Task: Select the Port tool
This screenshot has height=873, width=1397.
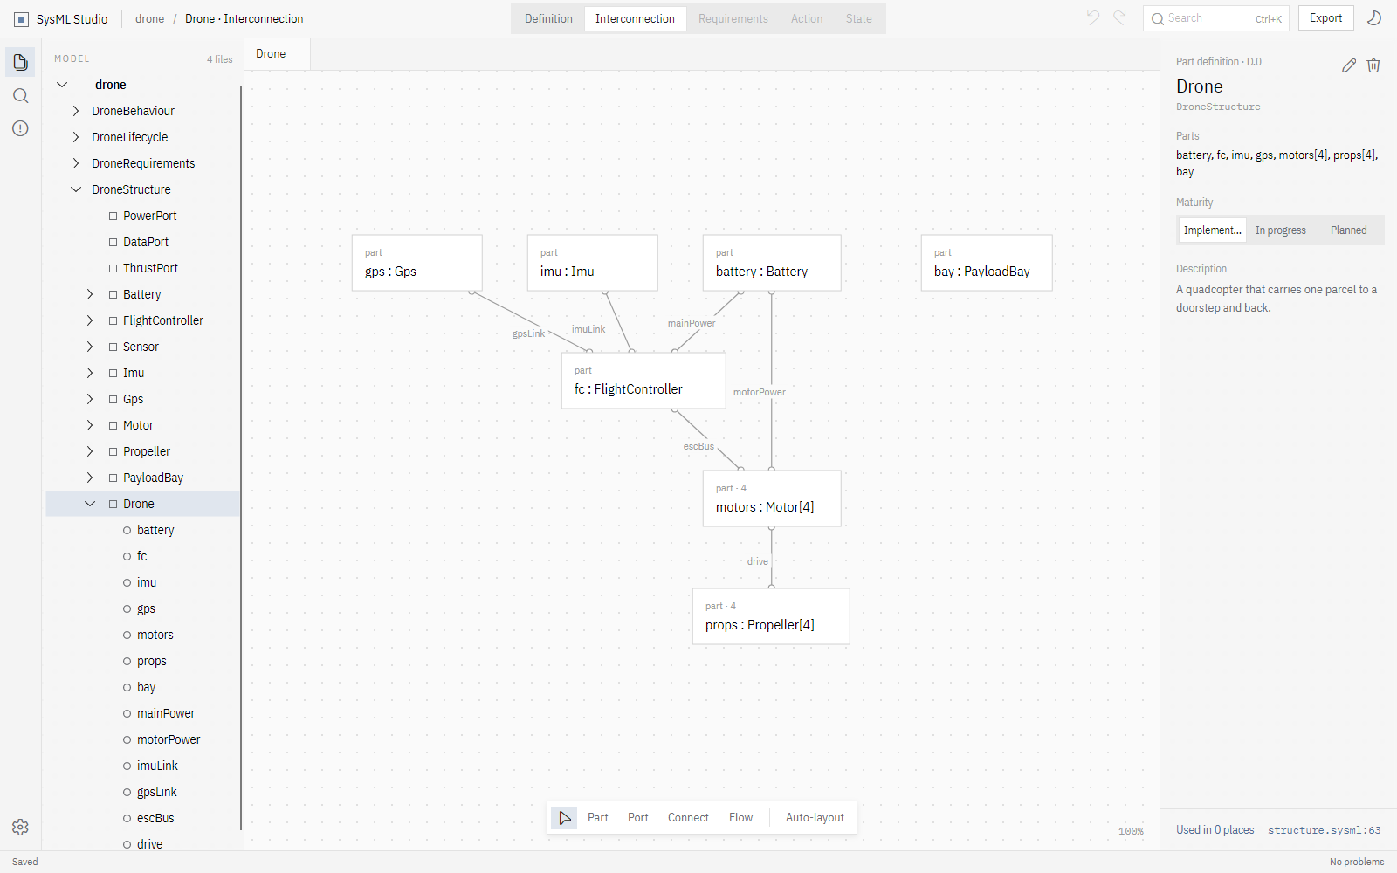Action: pyautogui.click(x=637, y=818)
